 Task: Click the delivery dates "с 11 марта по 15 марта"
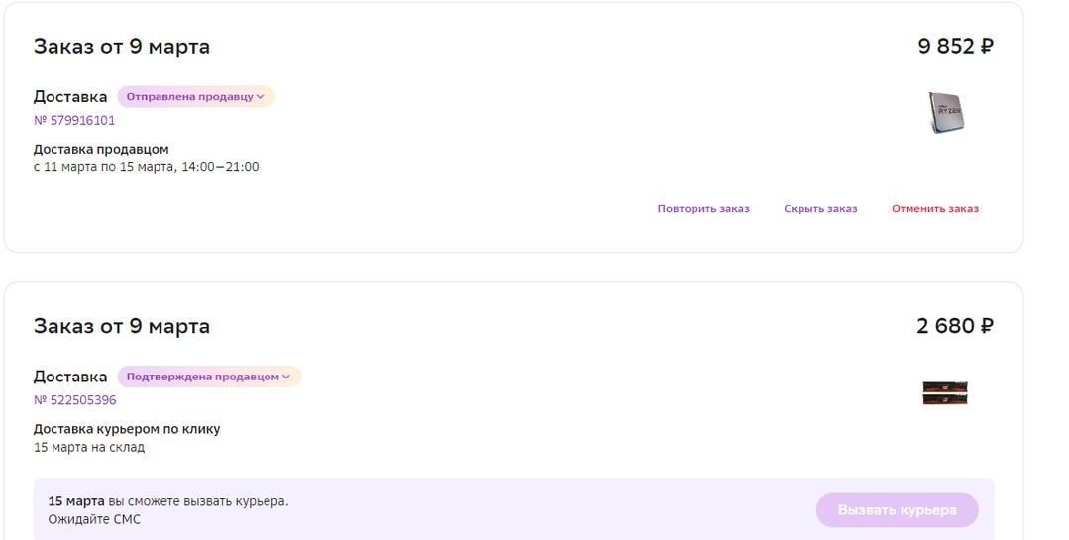[146, 168]
